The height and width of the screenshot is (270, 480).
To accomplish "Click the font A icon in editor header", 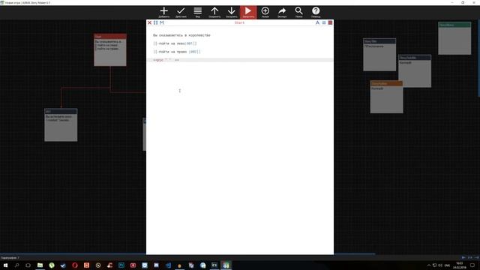I will (x=317, y=22).
